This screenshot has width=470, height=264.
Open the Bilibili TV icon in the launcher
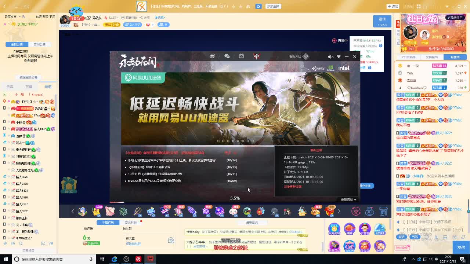pyautogui.click(x=241, y=56)
